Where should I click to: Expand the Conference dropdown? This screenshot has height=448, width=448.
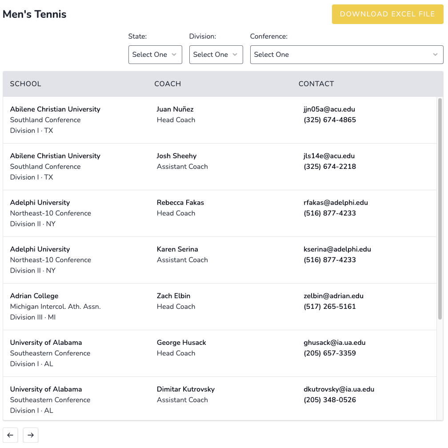pos(347,55)
